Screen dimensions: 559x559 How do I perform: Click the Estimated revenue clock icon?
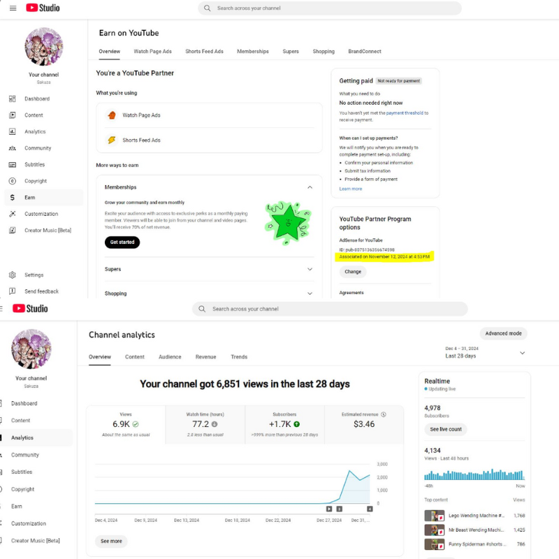coord(384,414)
